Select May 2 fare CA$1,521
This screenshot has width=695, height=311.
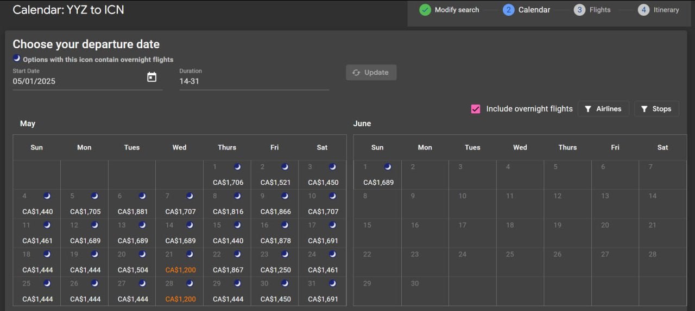(276, 183)
